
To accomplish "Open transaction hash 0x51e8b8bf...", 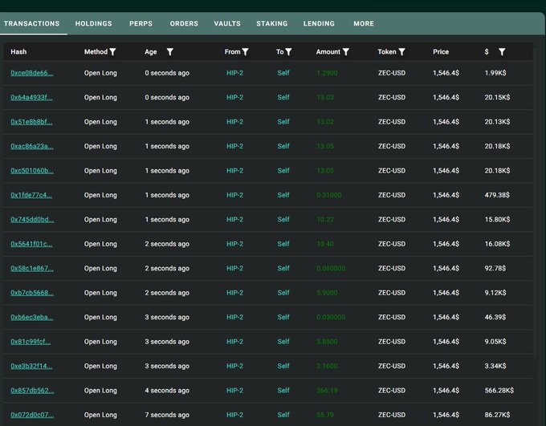I will pyautogui.click(x=31, y=122).
